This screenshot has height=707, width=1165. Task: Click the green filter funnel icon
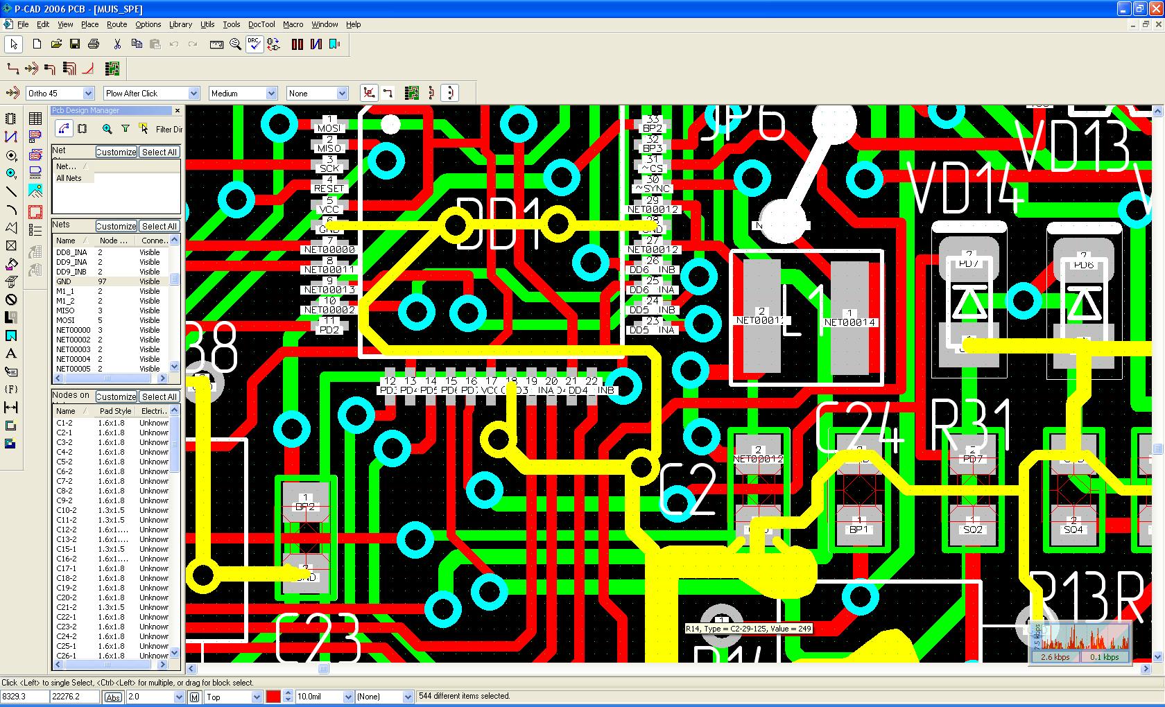click(125, 129)
